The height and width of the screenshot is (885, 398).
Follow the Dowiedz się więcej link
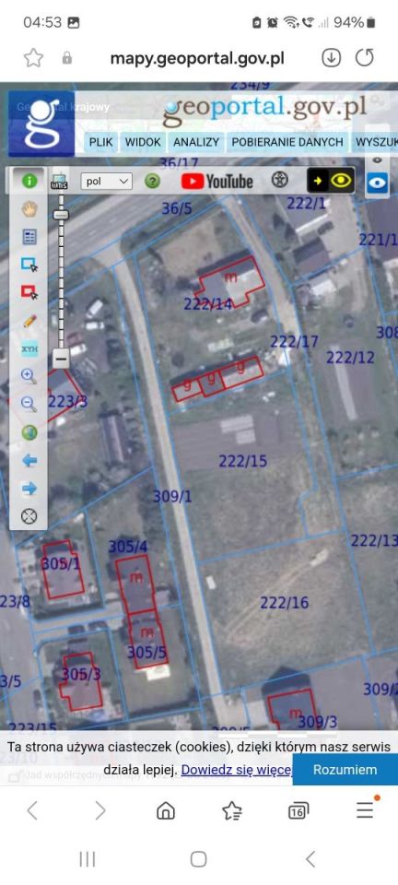pyautogui.click(x=236, y=769)
